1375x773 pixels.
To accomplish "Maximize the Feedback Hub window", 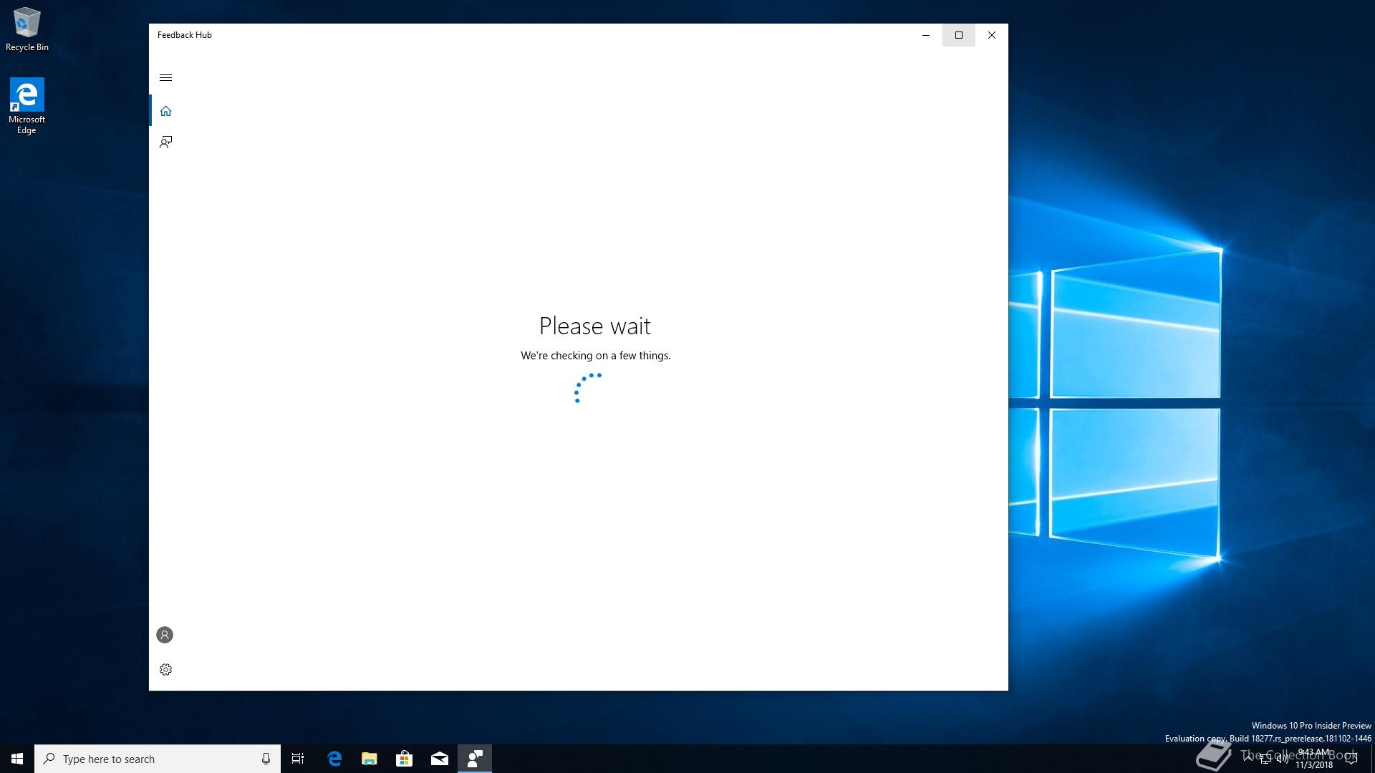I will click(x=959, y=35).
